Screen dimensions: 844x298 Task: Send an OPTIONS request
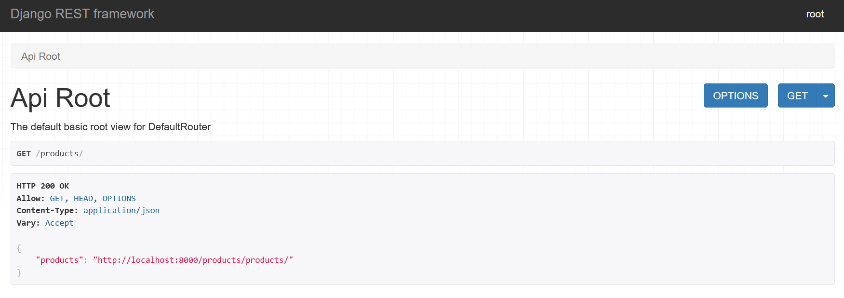click(736, 95)
